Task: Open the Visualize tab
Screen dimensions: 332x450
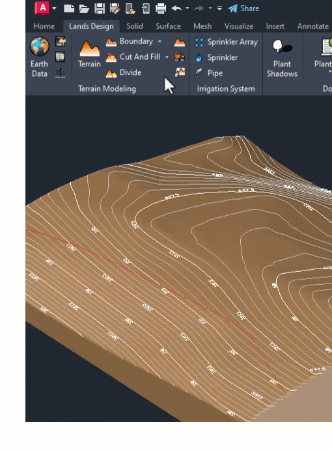Action: (x=239, y=26)
